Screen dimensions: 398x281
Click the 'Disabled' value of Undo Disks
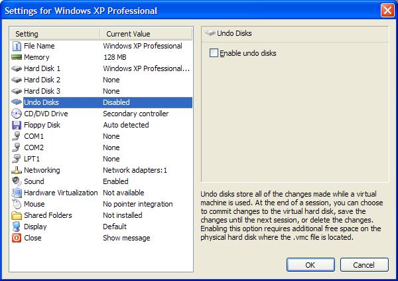pos(116,102)
